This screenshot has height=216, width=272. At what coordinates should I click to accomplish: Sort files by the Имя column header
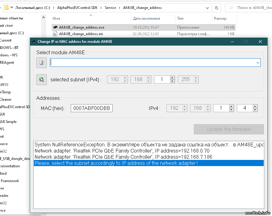[56, 18]
